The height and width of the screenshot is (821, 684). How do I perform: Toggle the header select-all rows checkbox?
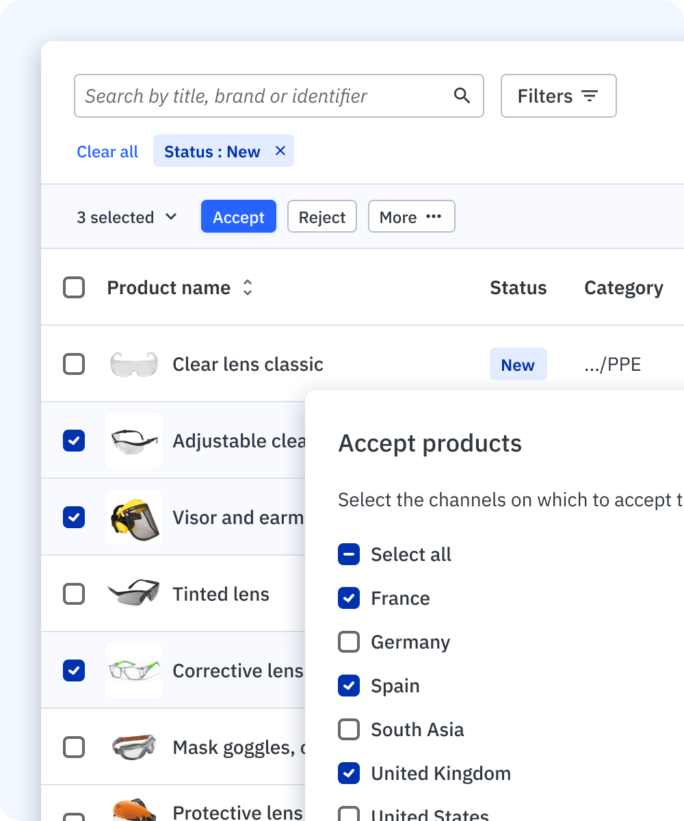[74, 287]
